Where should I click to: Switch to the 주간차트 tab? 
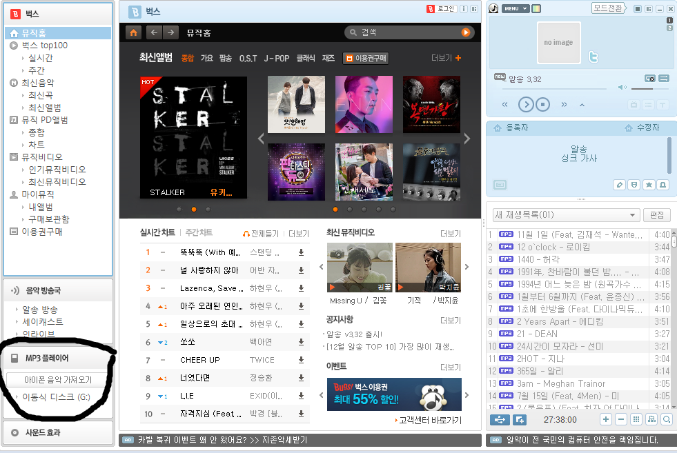pos(199,232)
